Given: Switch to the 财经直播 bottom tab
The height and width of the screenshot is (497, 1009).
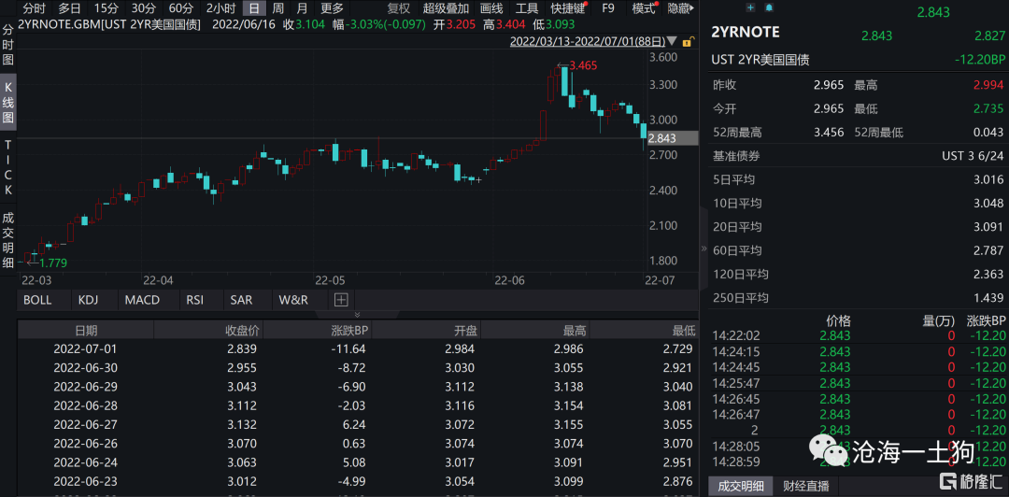Looking at the screenshot, I should pos(805,486).
